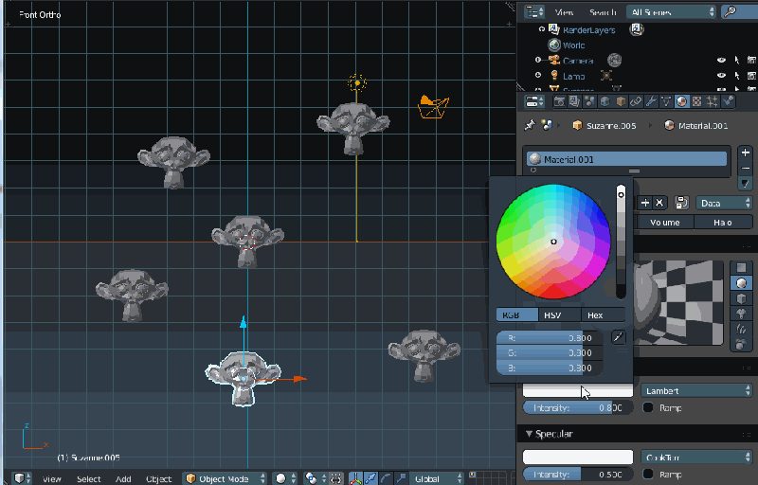This screenshot has width=758, height=485.
Task: Set preview to hair strands shape
Action: (x=741, y=330)
